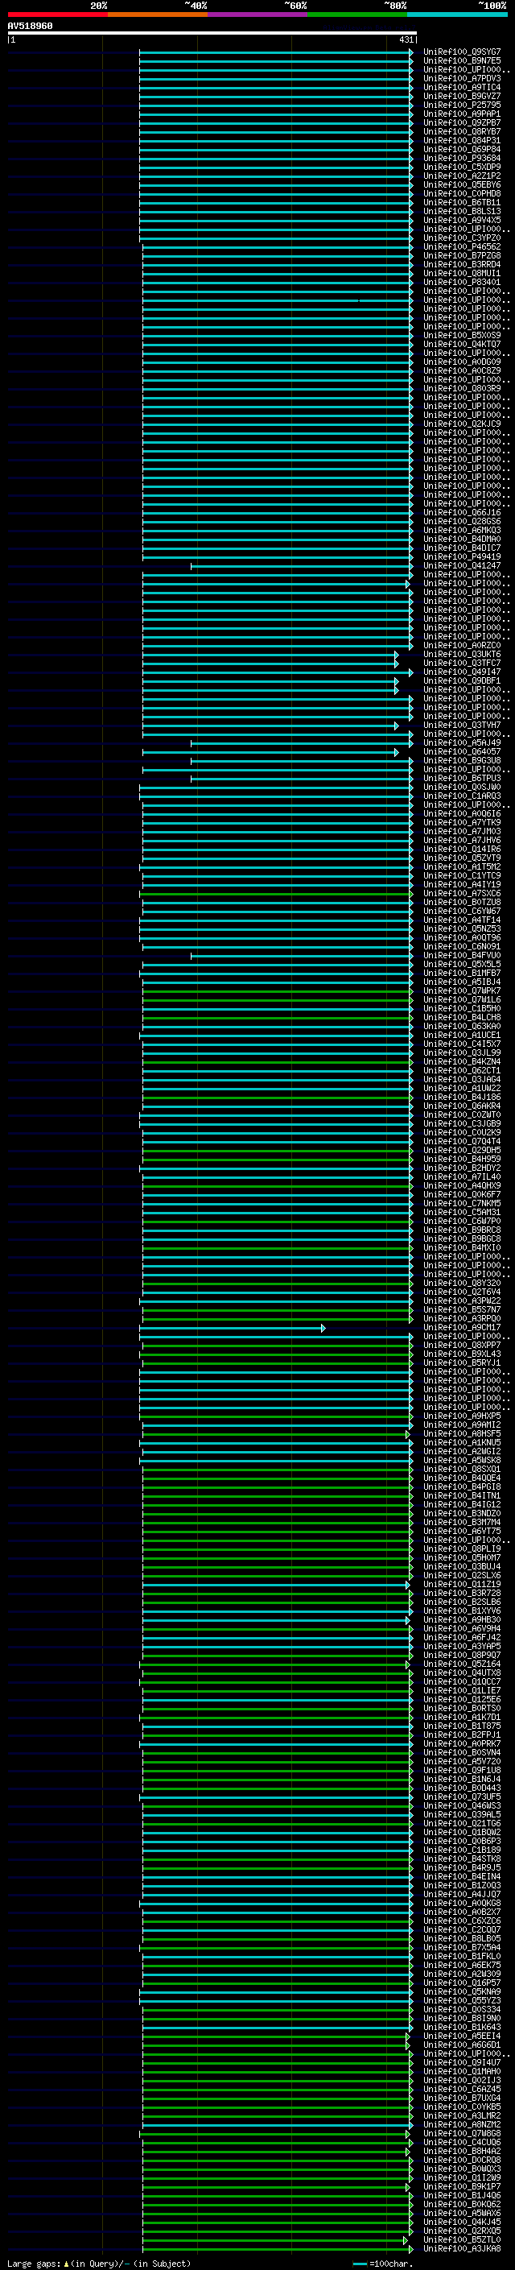Click the cyan ~100% identity color bar
Viewport: 515px width, 2270px height.
pyautogui.click(x=457, y=14)
